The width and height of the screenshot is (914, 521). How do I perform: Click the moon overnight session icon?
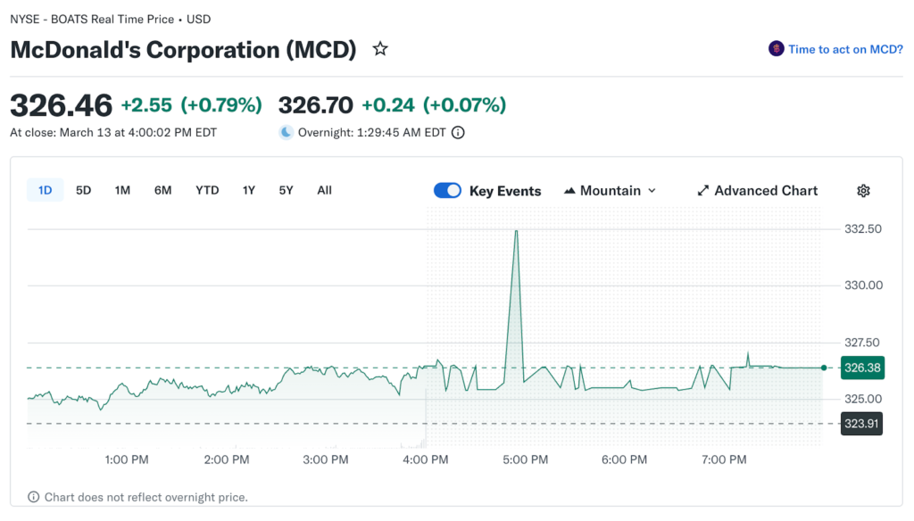(x=286, y=133)
